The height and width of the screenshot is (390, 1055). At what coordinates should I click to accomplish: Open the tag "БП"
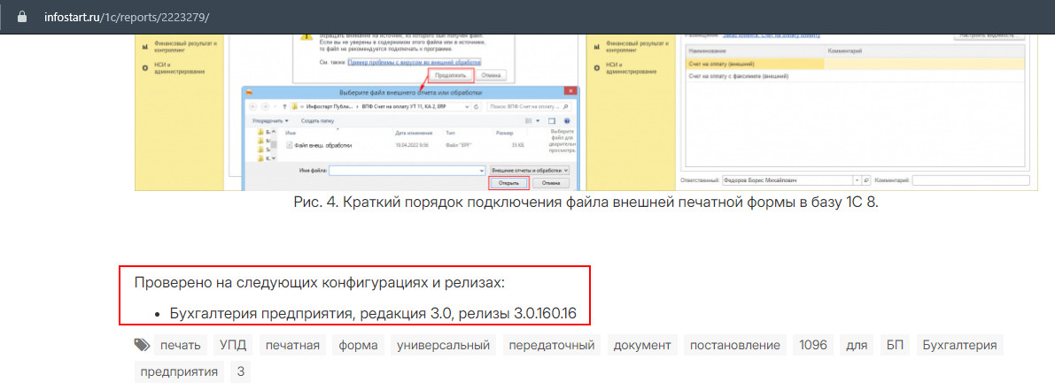pos(895,346)
